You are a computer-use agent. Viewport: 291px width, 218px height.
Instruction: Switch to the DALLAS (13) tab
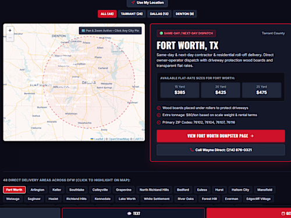(x=159, y=14)
